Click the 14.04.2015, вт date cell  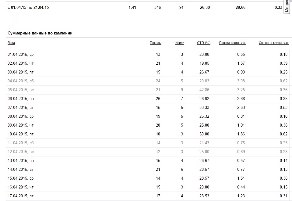[20, 170]
